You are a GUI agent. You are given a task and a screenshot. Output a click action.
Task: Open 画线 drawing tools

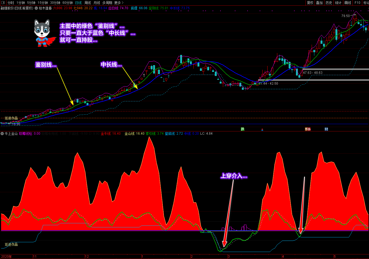(348, 3)
